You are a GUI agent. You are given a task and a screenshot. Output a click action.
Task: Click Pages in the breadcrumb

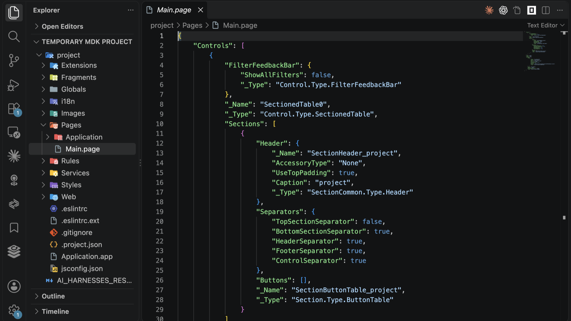tap(192, 25)
